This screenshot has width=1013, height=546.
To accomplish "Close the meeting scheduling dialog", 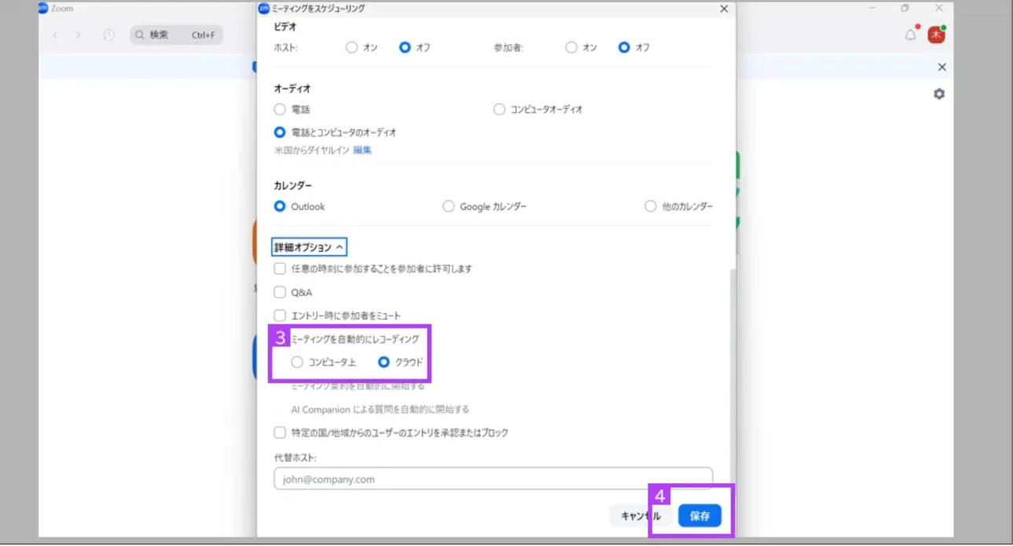I will tap(724, 9).
